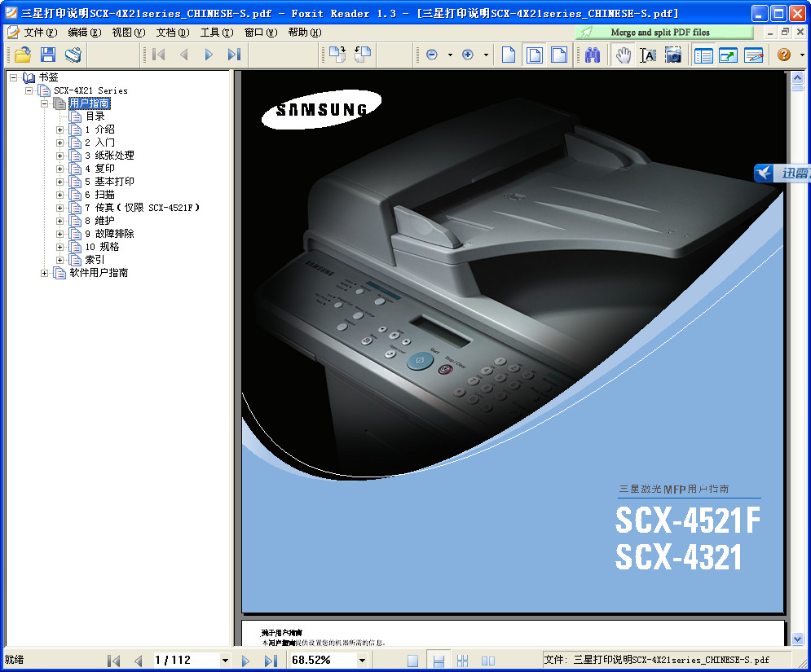
Task: Open the 视图(V) menu
Action: point(128,33)
